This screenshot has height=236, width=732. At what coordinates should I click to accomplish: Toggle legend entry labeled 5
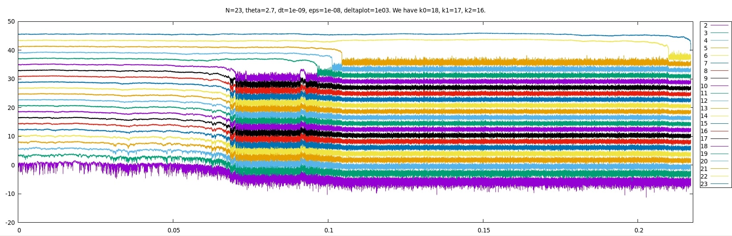(x=706, y=48)
